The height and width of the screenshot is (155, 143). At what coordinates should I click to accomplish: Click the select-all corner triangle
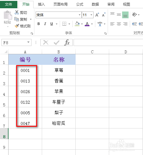6,52
